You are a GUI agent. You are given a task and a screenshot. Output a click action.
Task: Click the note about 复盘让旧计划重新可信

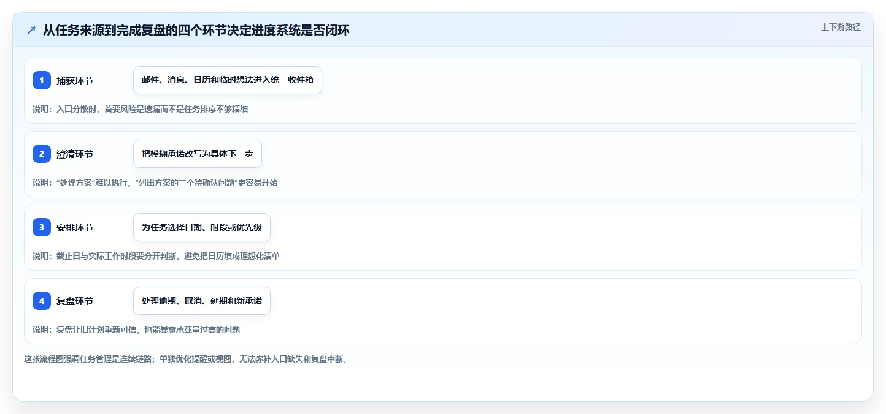pos(136,329)
